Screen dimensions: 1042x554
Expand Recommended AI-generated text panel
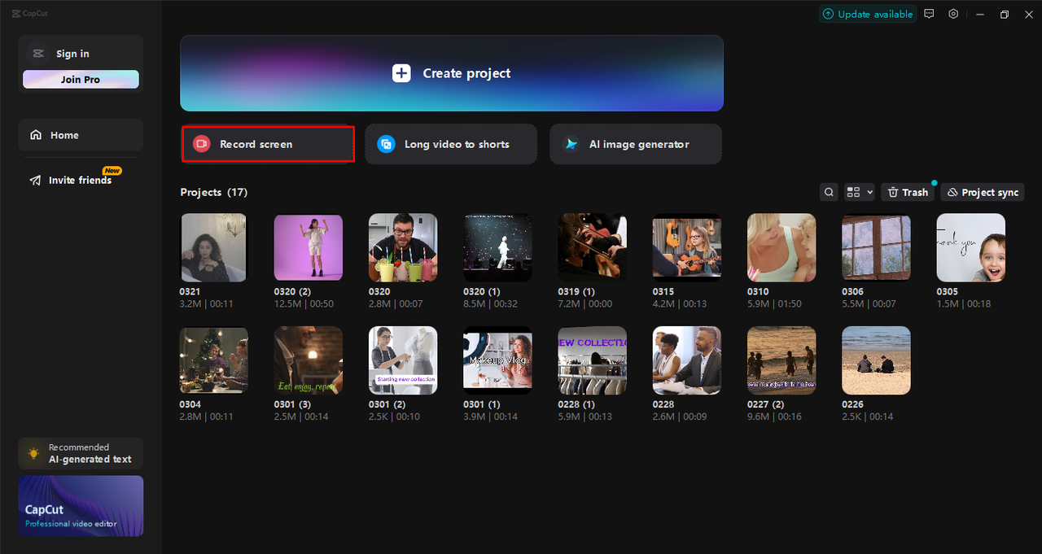coord(80,453)
